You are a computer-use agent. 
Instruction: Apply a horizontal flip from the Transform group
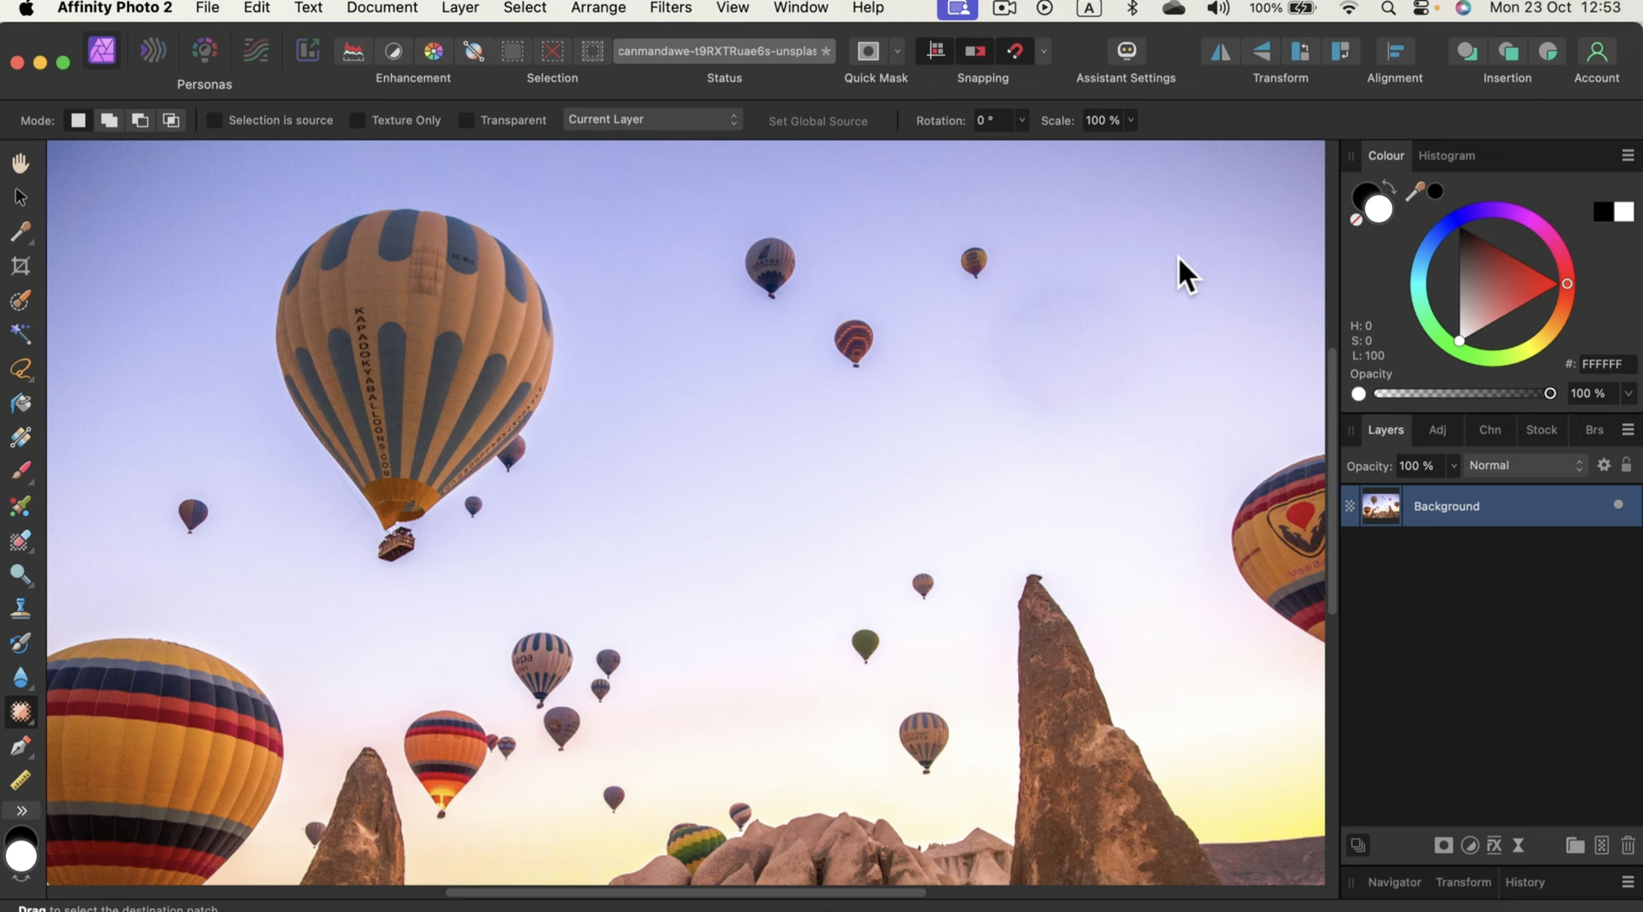coord(1219,52)
